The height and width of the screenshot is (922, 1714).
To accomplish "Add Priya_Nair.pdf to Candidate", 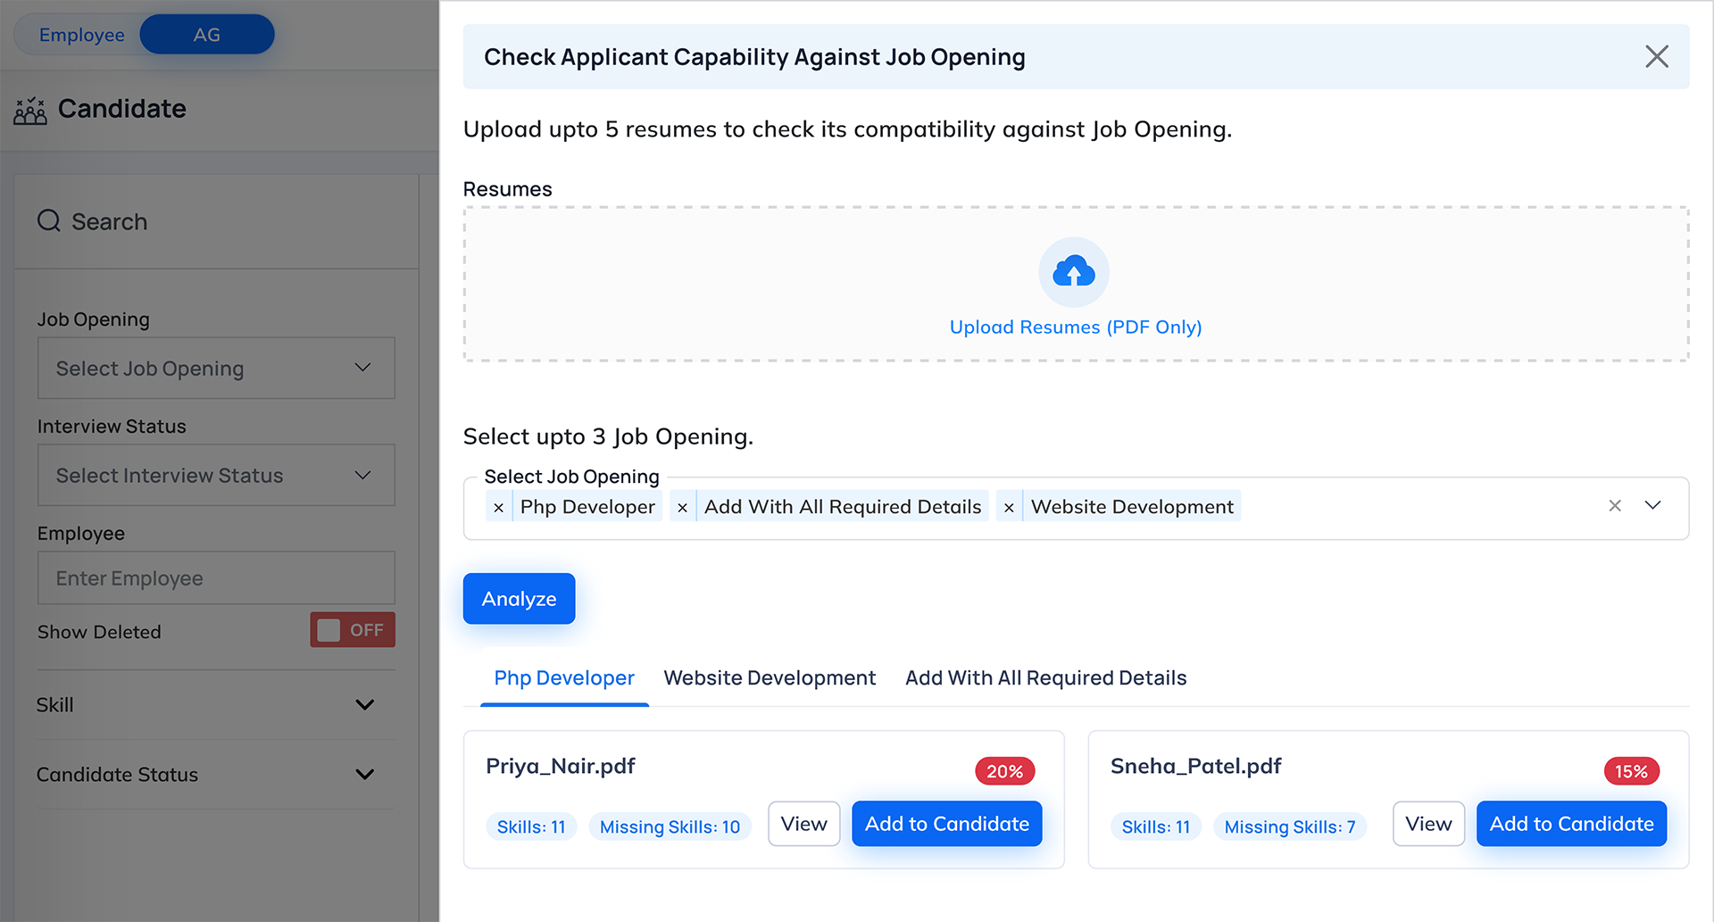I will (x=946, y=824).
